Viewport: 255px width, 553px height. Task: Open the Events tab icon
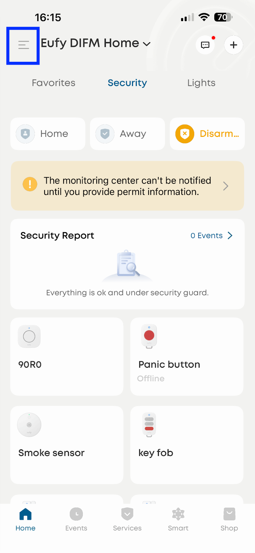pyautogui.click(x=76, y=514)
